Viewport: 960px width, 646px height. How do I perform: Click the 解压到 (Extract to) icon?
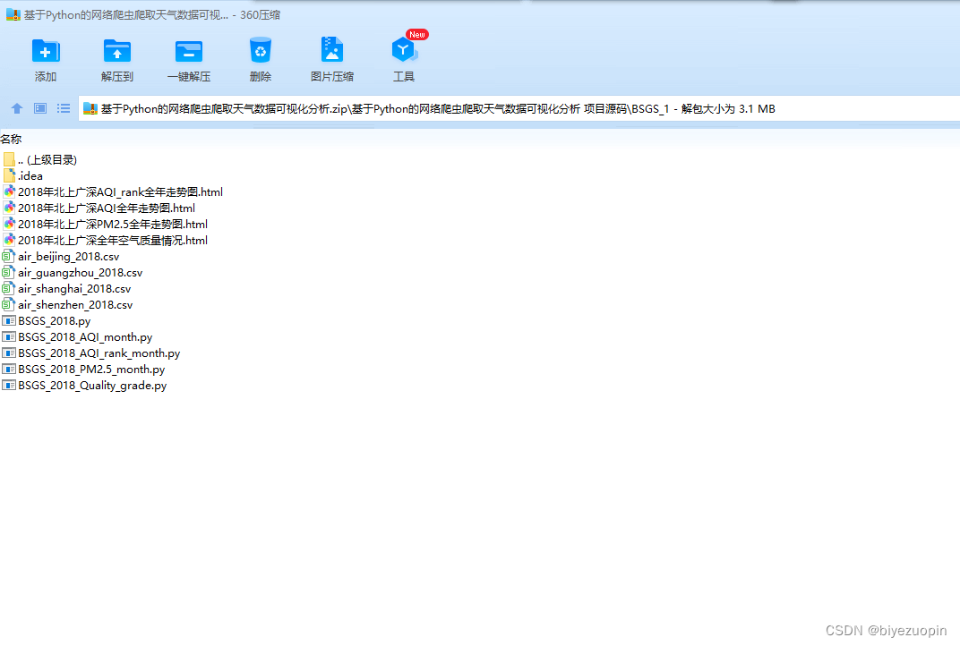[117, 51]
